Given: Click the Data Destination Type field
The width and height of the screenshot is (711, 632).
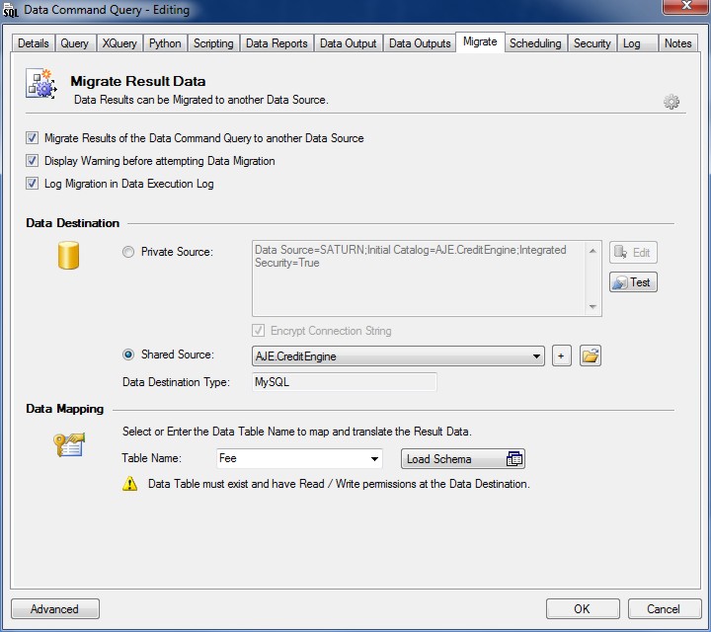Looking at the screenshot, I should coord(344,382).
